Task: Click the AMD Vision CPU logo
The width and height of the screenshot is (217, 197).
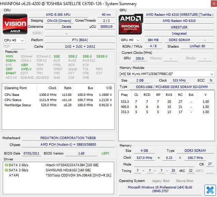Action: [15, 24]
